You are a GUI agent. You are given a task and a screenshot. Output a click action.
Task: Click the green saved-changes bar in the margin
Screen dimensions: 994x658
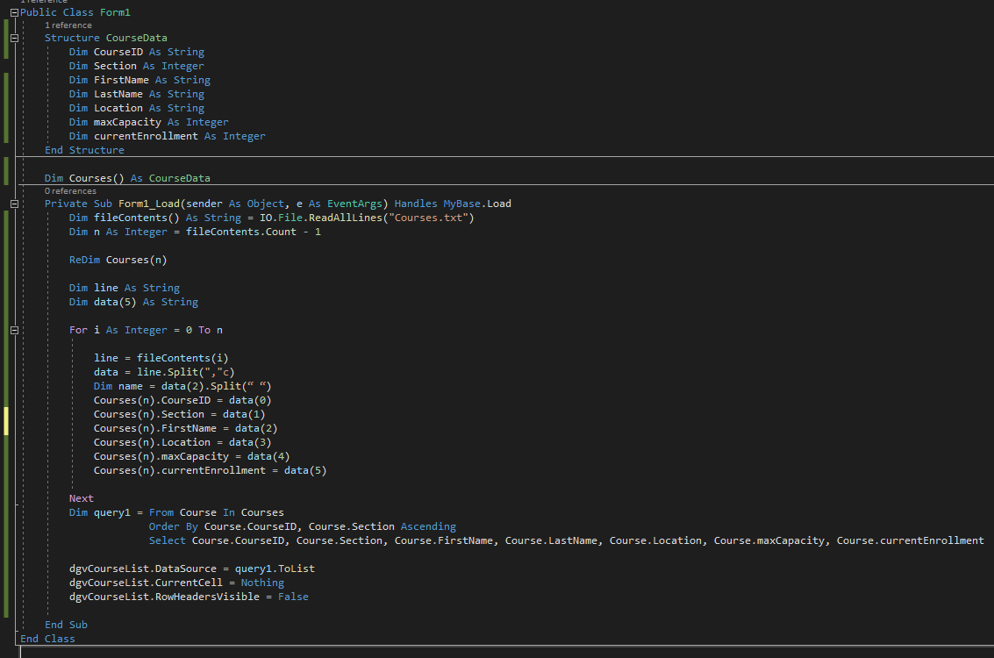[x=5, y=105]
